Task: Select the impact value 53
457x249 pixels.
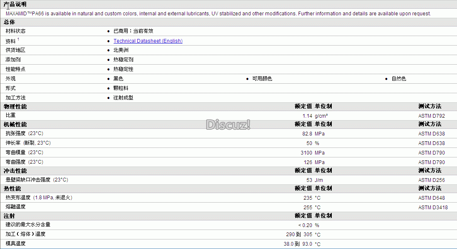Action: 309,180
